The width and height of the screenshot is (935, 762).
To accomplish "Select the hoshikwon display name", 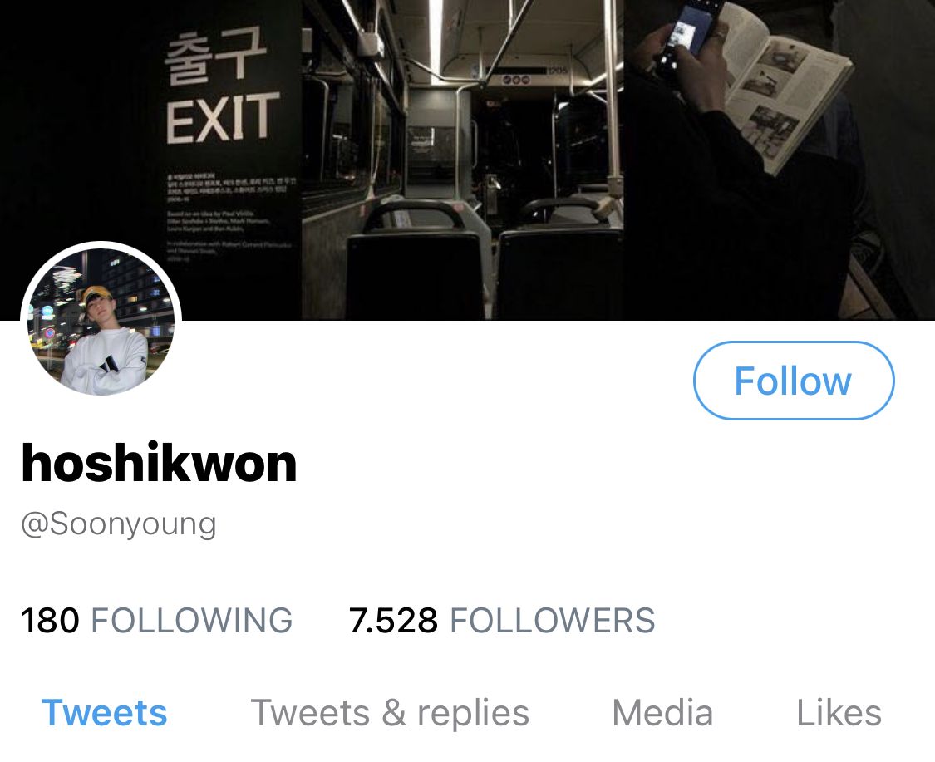I will (x=159, y=464).
